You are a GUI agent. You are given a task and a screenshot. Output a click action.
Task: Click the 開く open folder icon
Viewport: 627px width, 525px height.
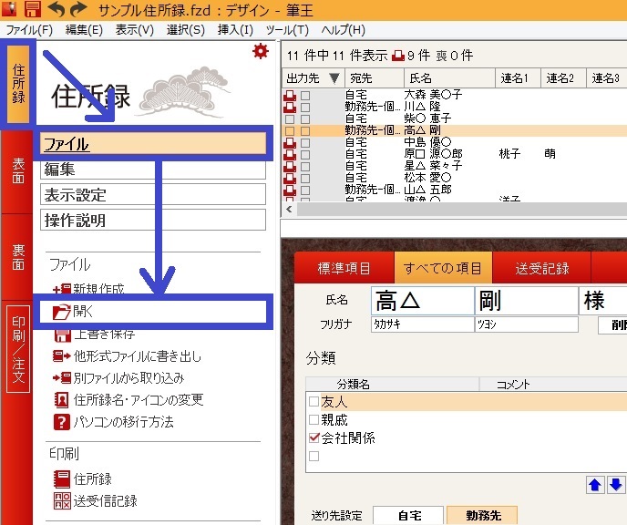(x=62, y=312)
